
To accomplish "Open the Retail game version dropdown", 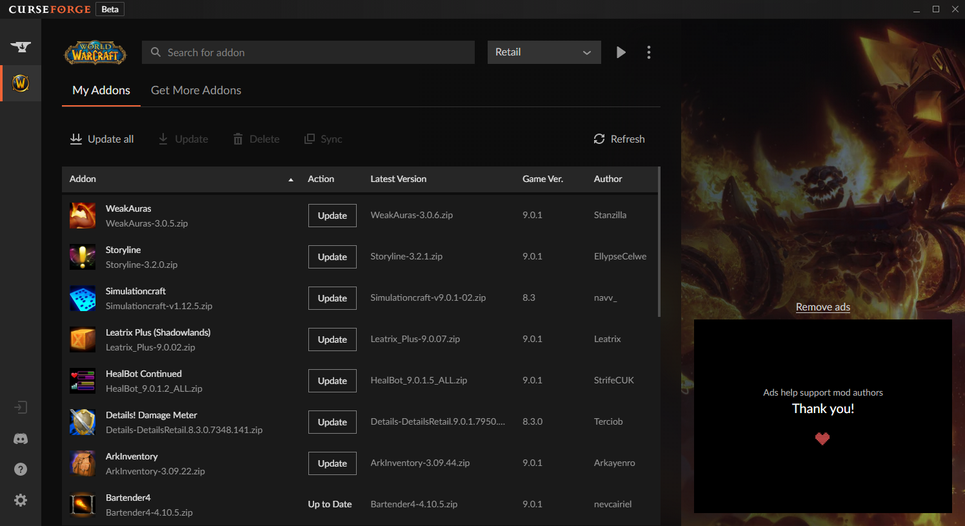I will tap(544, 52).
